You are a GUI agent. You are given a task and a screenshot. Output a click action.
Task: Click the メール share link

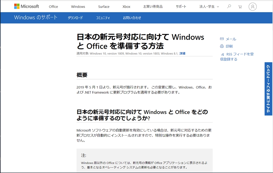point(231,39)
